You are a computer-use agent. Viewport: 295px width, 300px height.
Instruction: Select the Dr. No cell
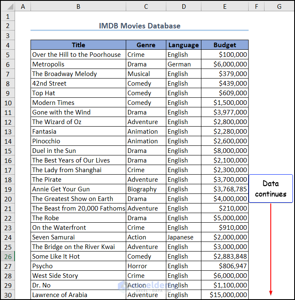[x=78, y=285]
